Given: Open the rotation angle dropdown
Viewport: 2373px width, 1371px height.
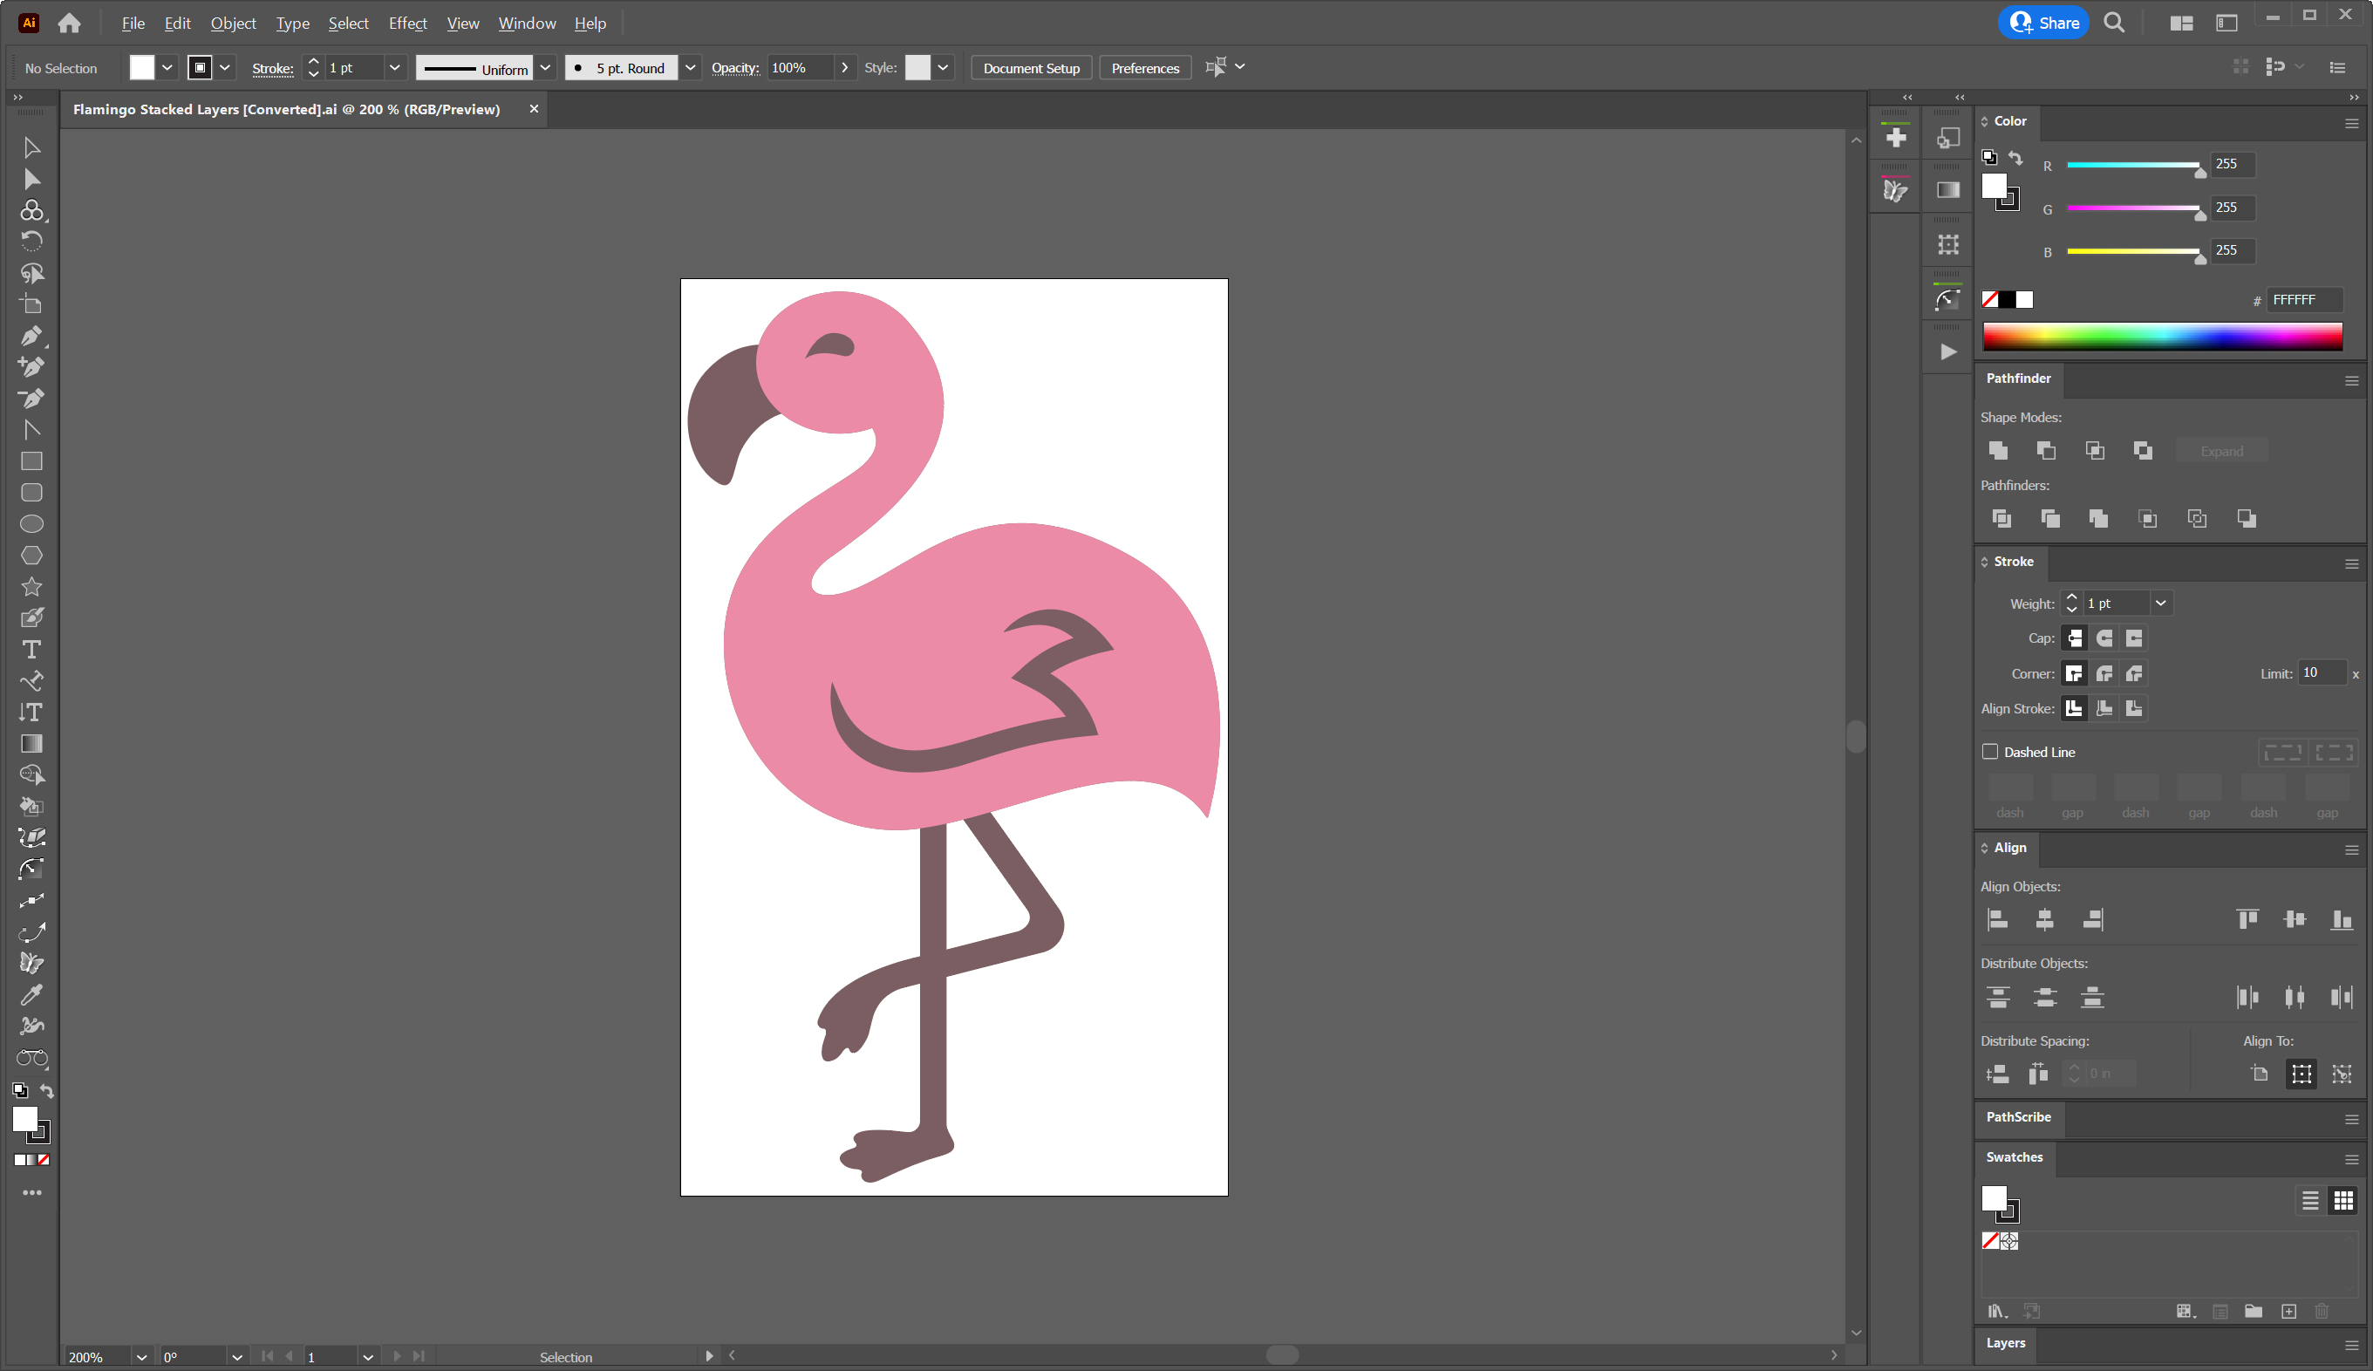Looking at the screenshot, I should [237, 1357].
